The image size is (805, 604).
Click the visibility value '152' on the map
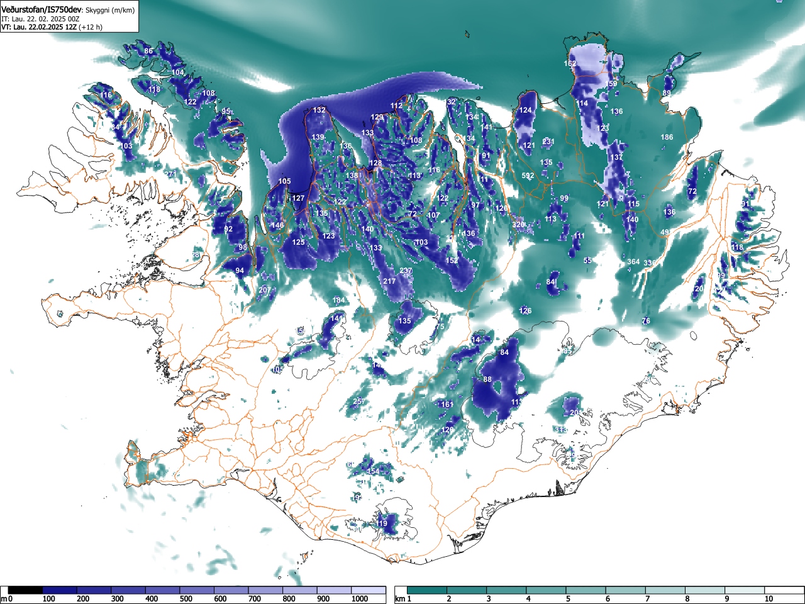(x=452, y=260)
